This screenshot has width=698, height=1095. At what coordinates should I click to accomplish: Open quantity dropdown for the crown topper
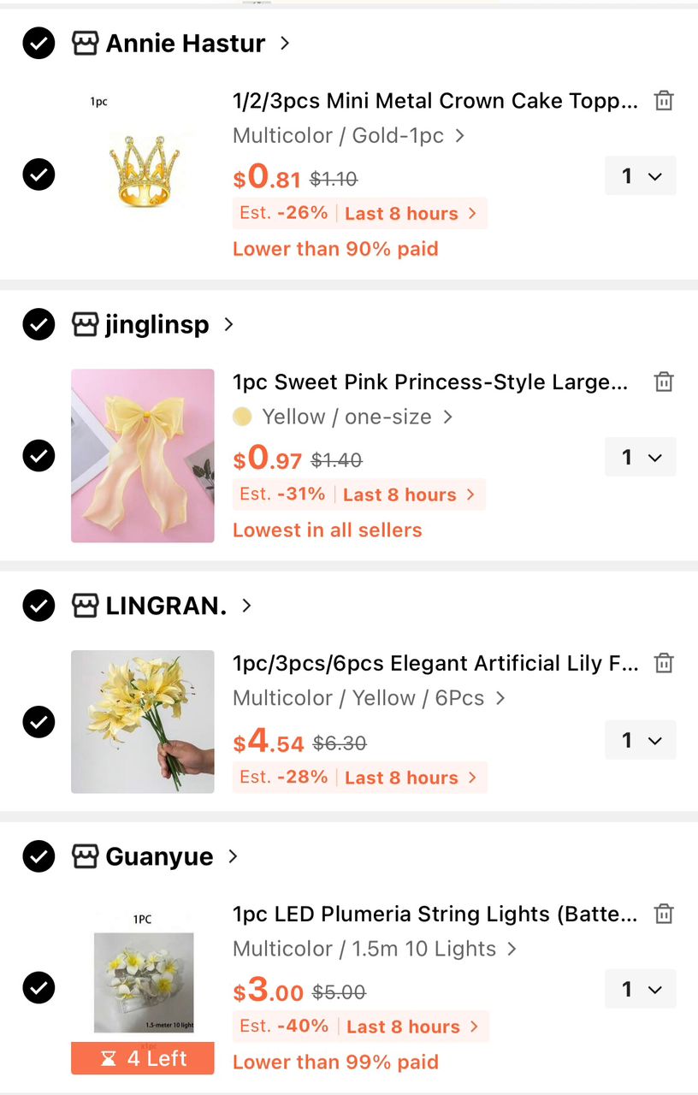(x=641, y=176)
